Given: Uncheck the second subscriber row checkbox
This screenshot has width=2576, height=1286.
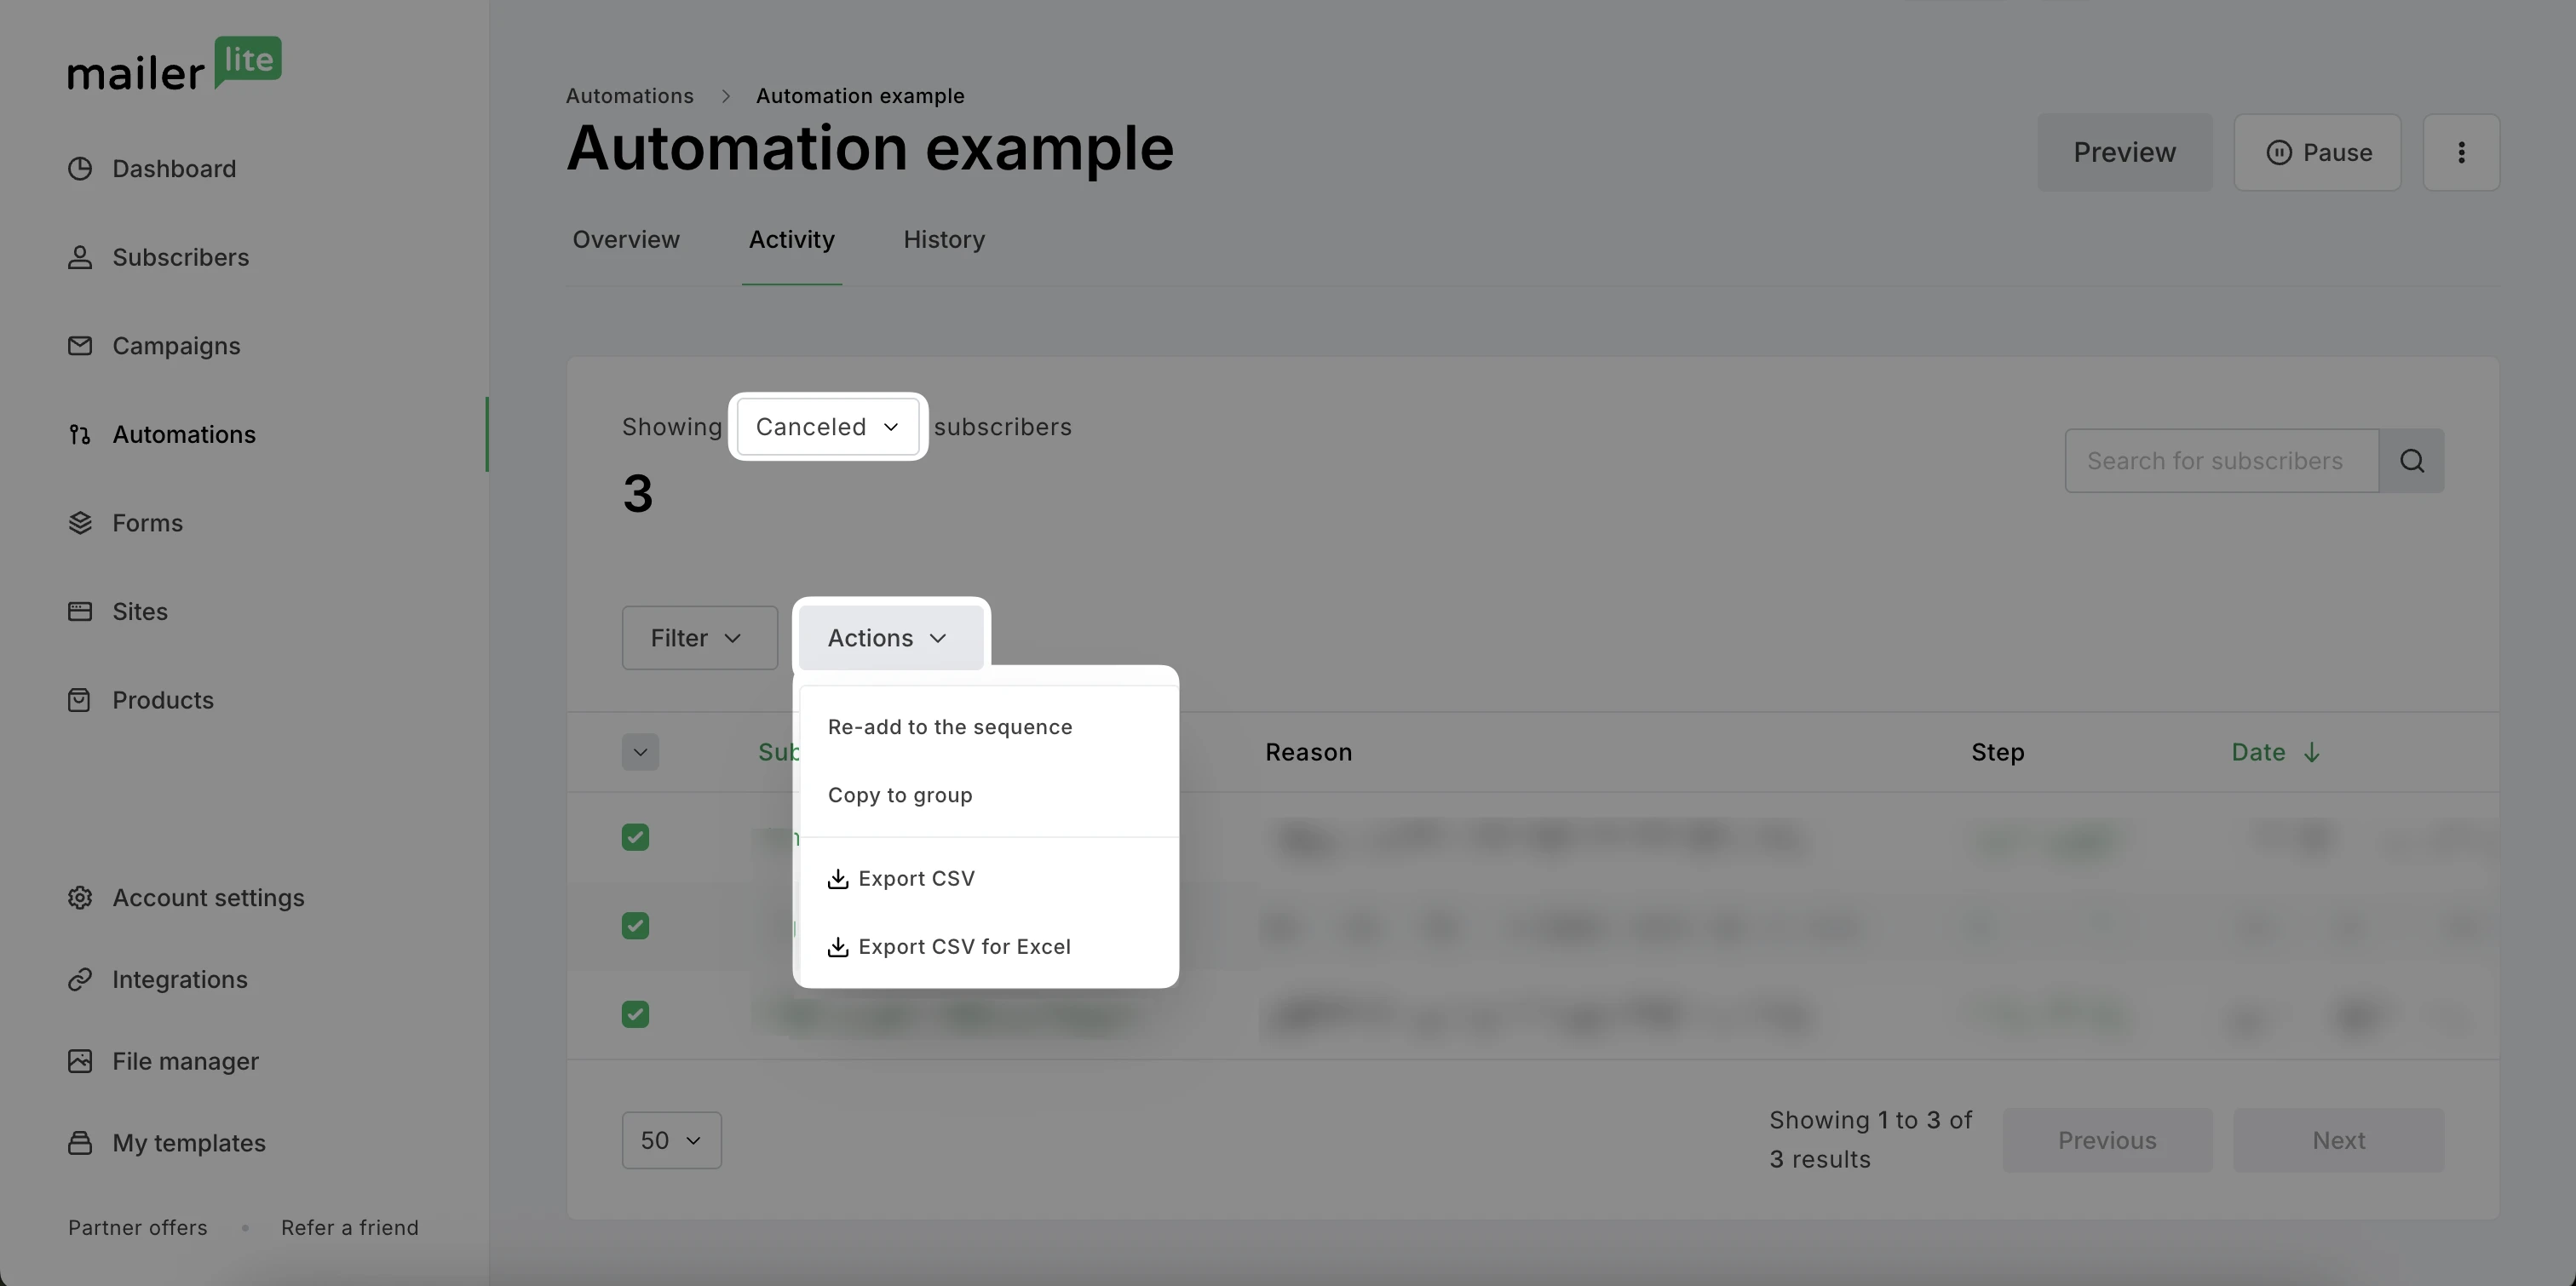Looking at the screenshot, I should click(x=635, y=926).
